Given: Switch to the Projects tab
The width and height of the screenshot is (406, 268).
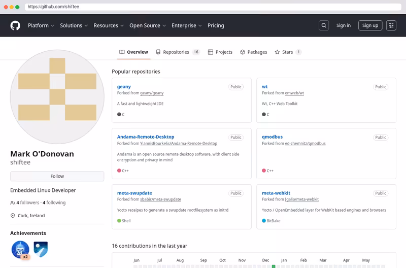Looking at the screenshot, I should 220,52.
